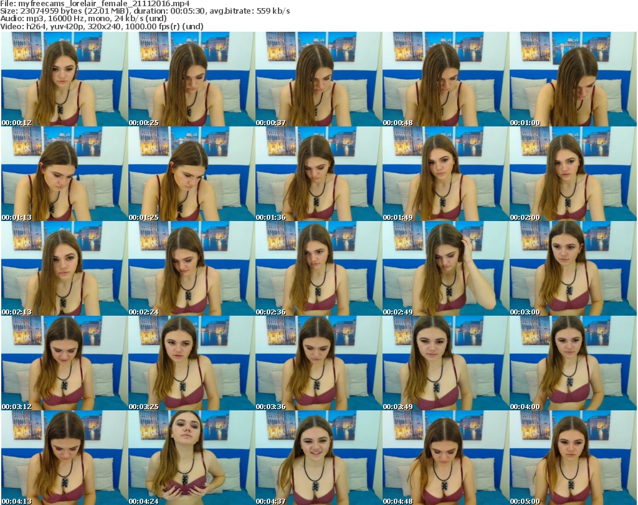638x505 pixels.
Task: Click the Size and duration info line
Action: point(145,11)
